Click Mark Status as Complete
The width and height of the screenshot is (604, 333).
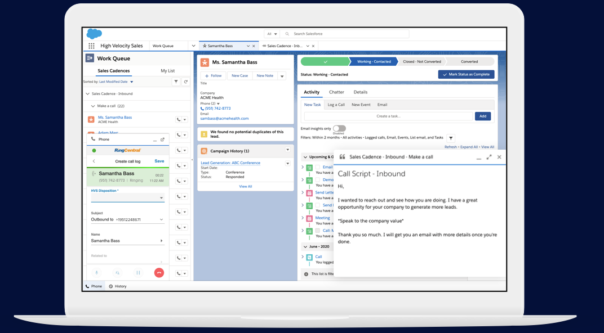click(x=466, y=75)
